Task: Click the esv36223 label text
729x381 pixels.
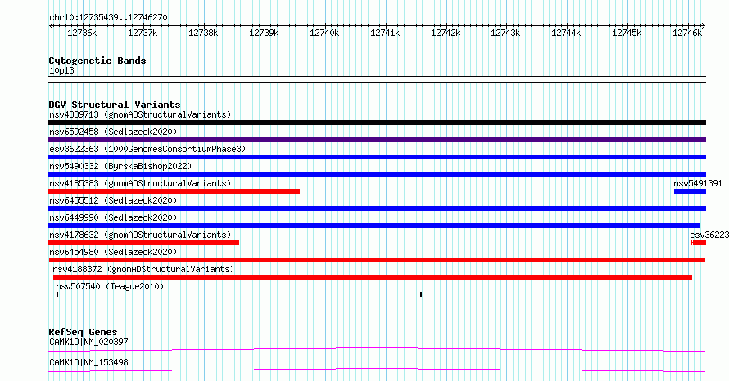Action: click(x=709, y=235)
